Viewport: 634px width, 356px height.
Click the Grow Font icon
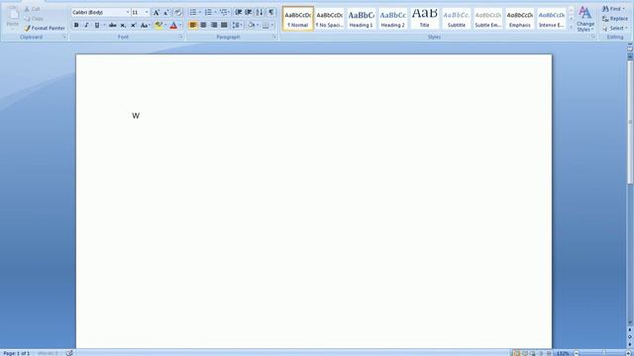(157, 13)
